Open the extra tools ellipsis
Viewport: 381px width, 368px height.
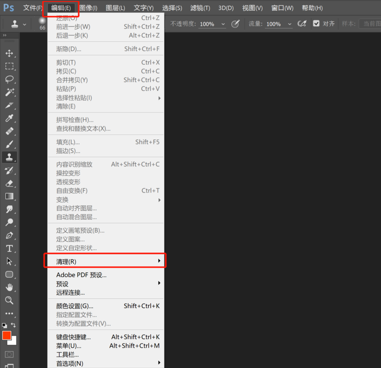[9, 313]
